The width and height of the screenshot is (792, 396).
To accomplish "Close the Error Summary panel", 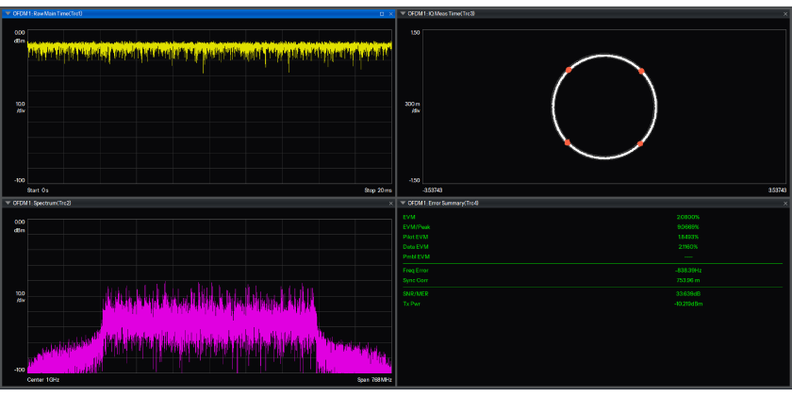I will (785, 202).
